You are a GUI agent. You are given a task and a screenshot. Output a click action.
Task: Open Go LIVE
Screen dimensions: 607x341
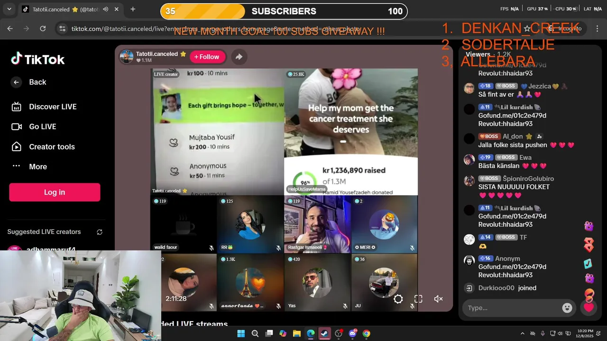point(42,126)
